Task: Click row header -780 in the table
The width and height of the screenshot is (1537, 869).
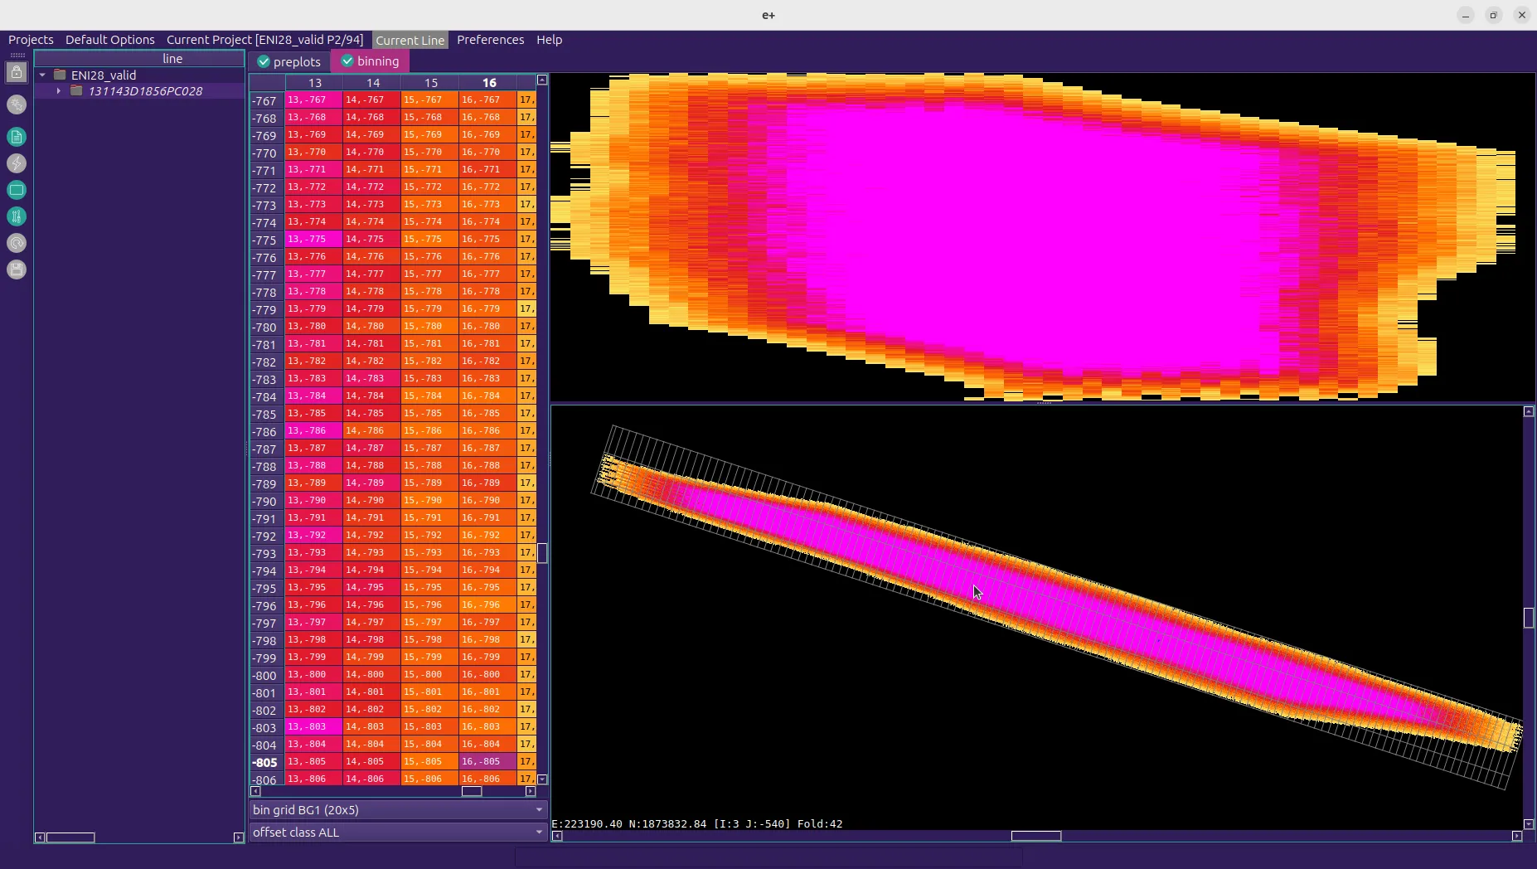Action: pos(265,328)
